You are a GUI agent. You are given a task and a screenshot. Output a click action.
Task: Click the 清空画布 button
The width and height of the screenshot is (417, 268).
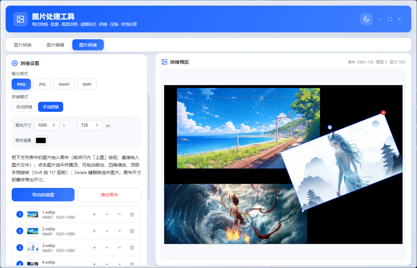(109, 195)
